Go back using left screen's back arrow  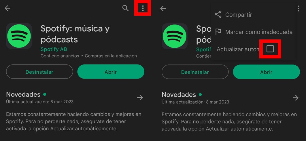(x=7, y=8)
